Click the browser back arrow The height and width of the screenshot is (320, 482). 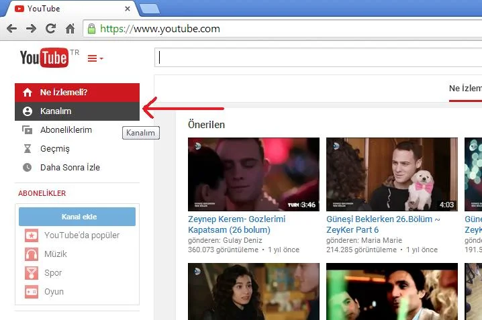pos(11,29)
